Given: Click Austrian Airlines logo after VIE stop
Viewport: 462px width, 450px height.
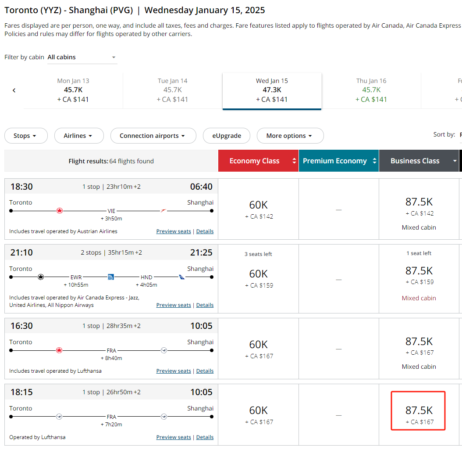Looking at the screenshot, I should [x=163, y=211].
